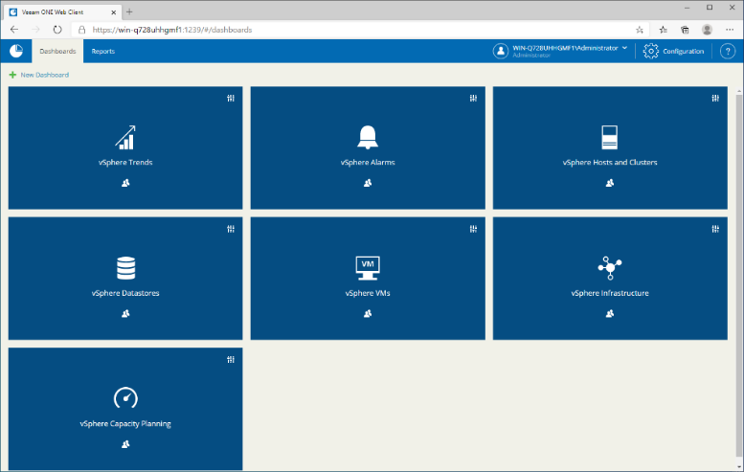Open browser settings ellipsis menu
744x472 pixels.
coord(730,30)
